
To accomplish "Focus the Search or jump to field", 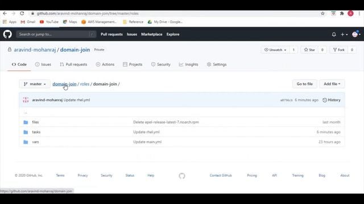I will [56, 34].
